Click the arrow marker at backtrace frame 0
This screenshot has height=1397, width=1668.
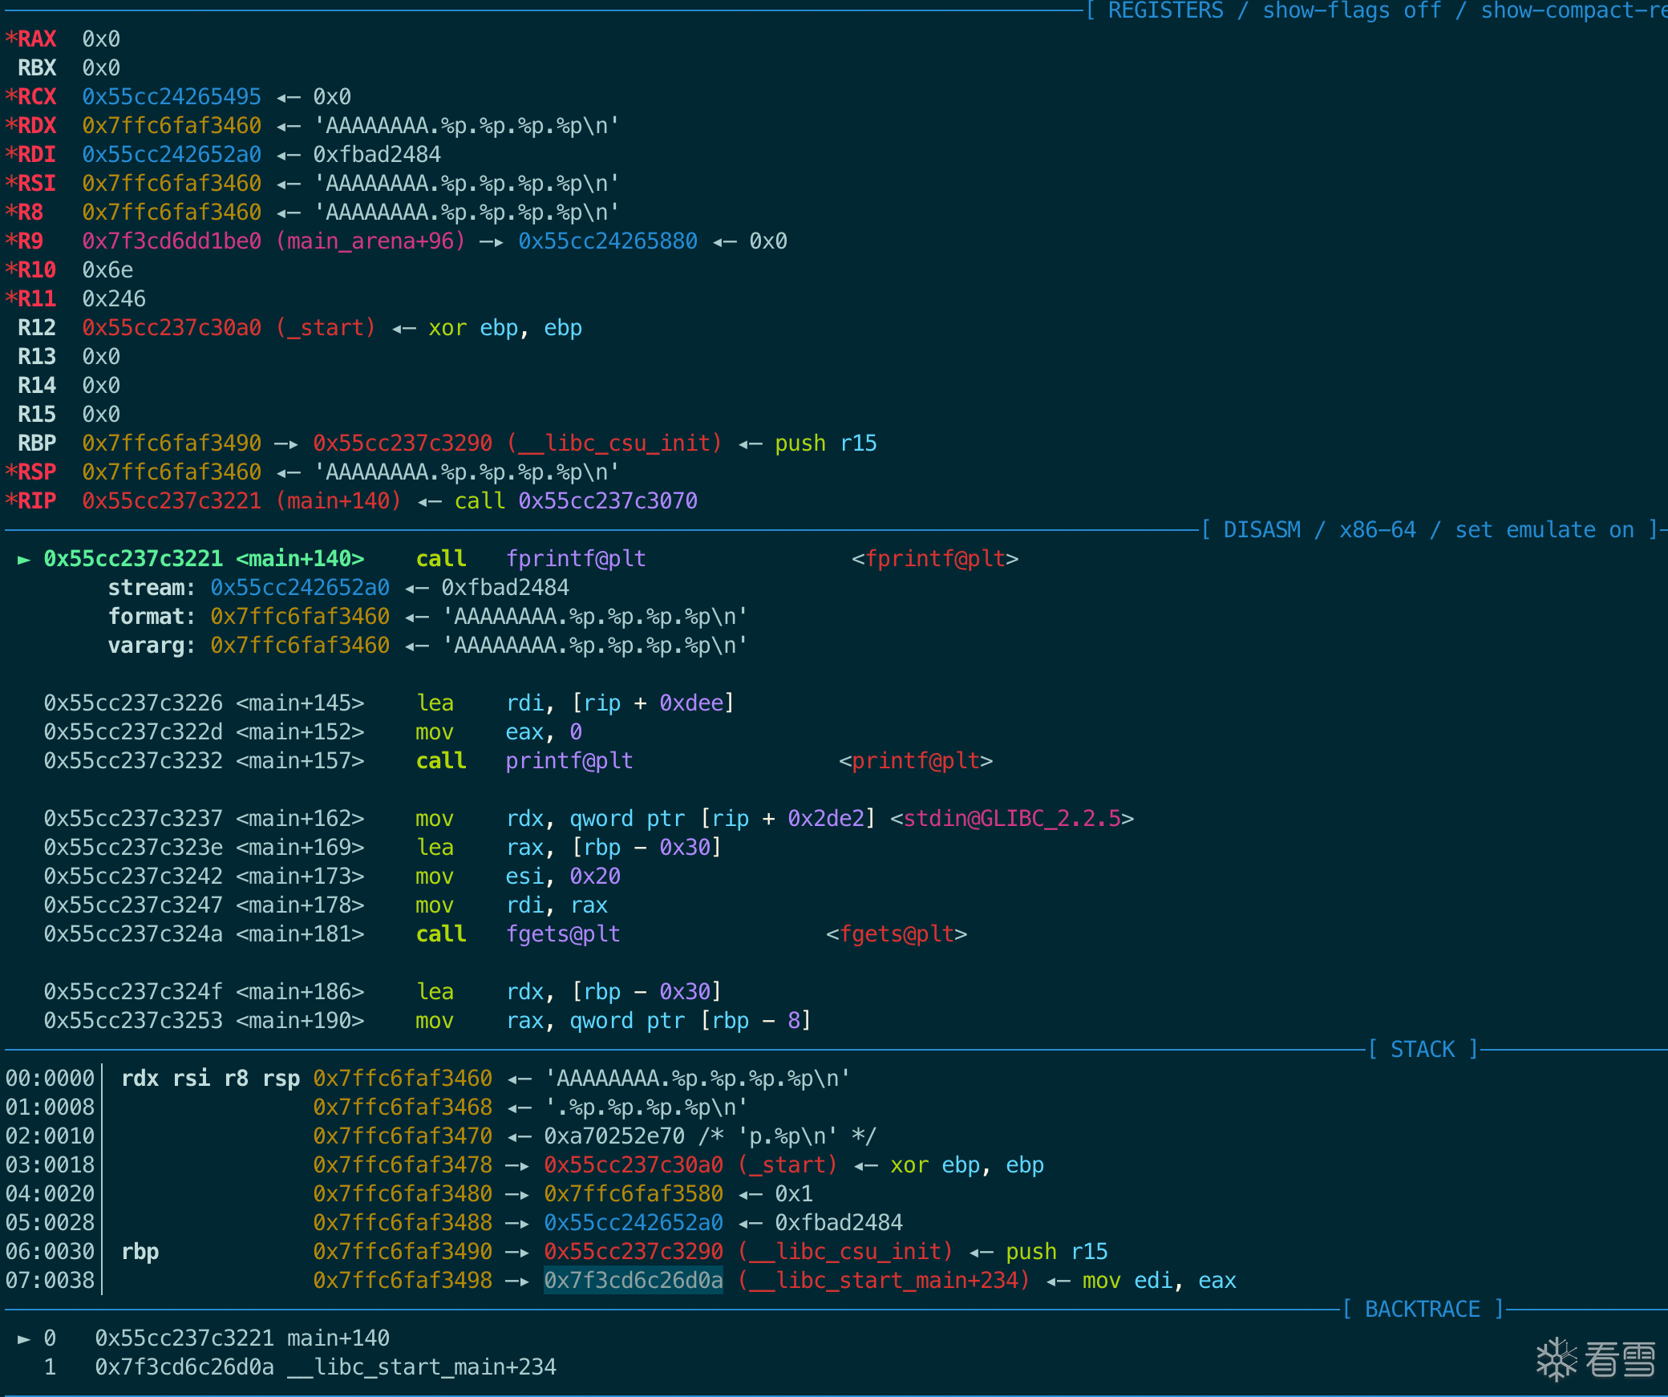[24, 1338]
